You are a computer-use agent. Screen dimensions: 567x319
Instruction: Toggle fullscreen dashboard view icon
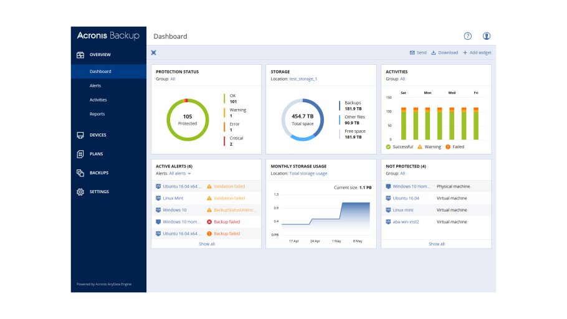tap(154, 53)
